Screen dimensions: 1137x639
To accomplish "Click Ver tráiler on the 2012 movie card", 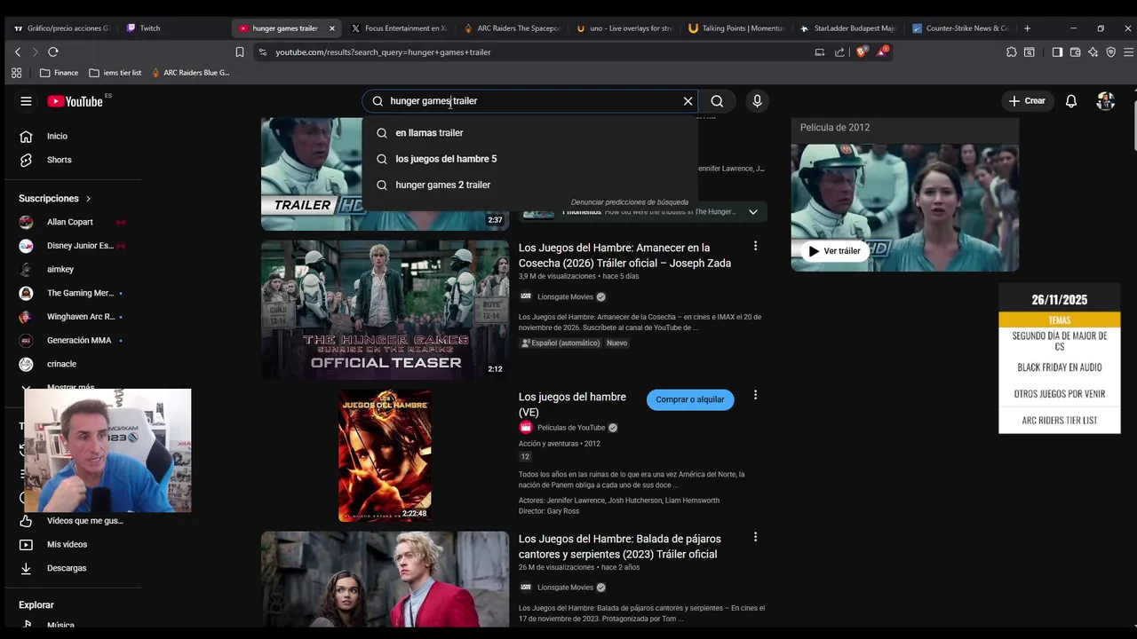I will pyautogui.click(x=834, y=251).
